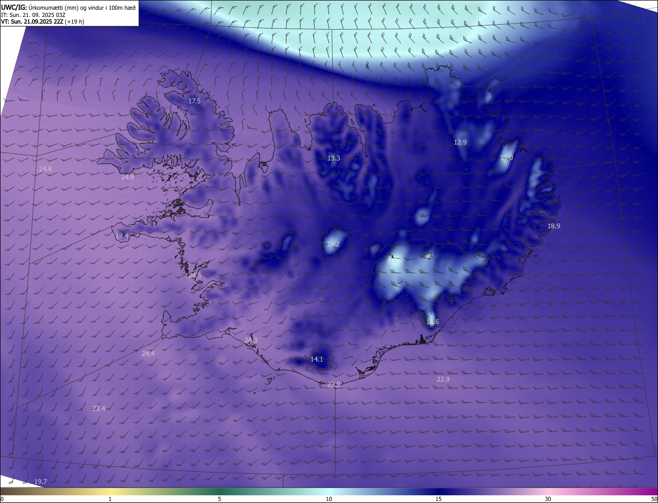
Task: Click the 18.4 value at Snæfellsnes tip
Action: [122, 236]
